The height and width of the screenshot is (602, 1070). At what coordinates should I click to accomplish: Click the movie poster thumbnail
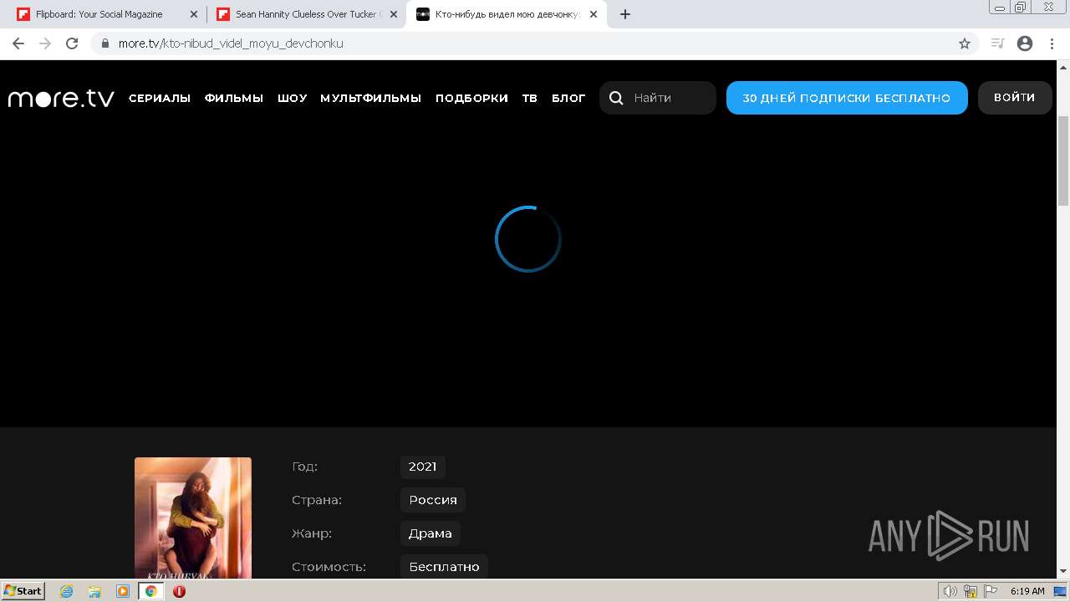(x=193, y=518)
